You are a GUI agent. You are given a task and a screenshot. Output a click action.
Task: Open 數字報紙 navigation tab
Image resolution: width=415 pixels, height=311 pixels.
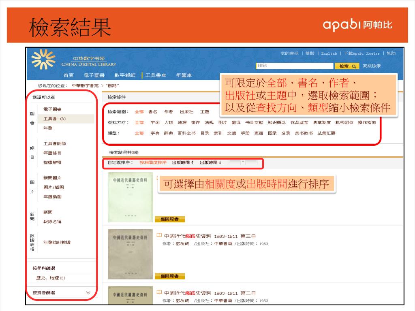point(125,75)
